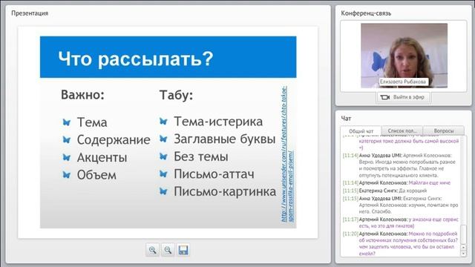Click the 'Конференц-связь' panel title
Viewport: 475px width, 267px height.
click(366, 13)
